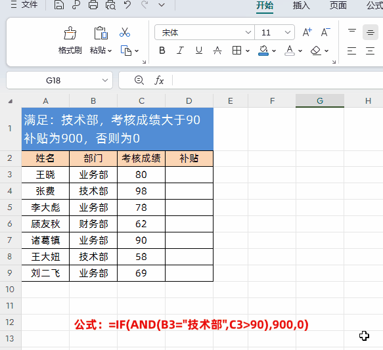The width and height of the screenshot is (383, 350).
Task: Click the 财务部 cell
Action: tap(93, 224)
